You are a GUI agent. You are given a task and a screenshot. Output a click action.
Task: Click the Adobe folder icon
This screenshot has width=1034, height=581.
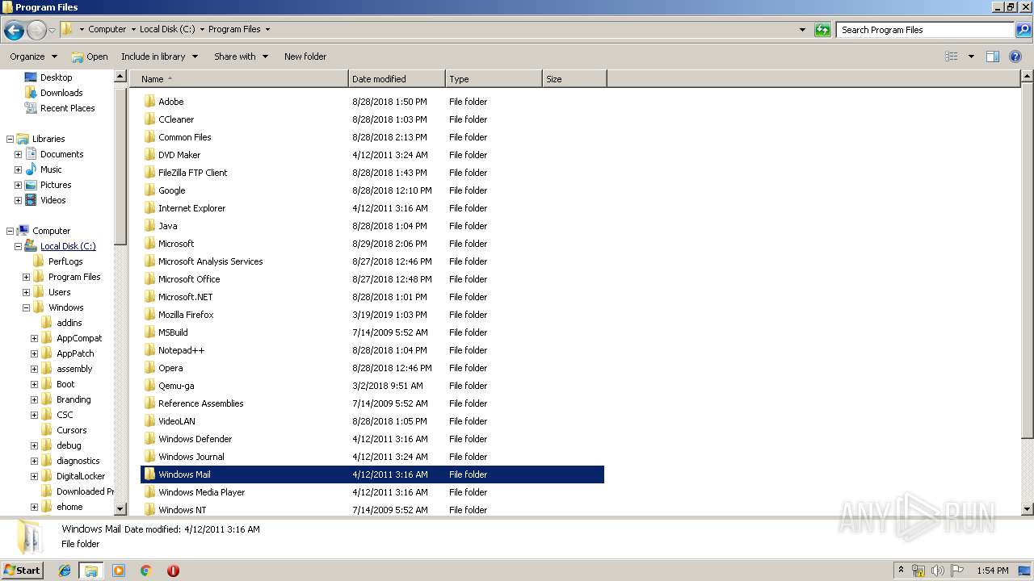click(x=149, y=102)
